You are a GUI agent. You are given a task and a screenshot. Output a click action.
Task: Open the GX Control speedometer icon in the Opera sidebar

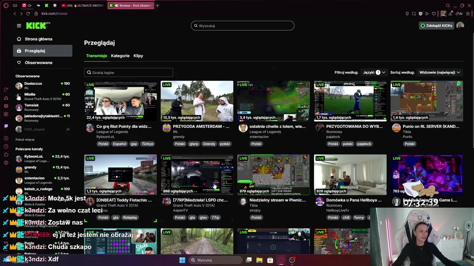[6, 90]
